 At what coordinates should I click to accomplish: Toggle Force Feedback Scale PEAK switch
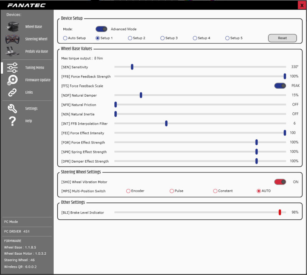click(280, 86)
